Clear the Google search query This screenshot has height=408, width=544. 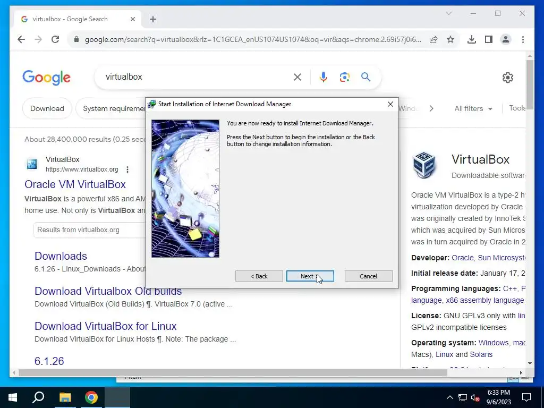click(x=297, y=77)
